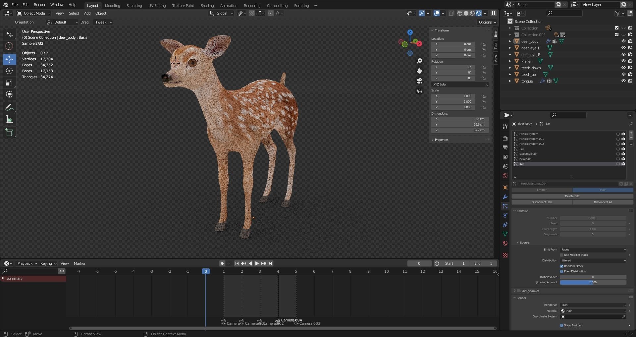
Task: Switch to the Sculpting workspace tab
Action: 134,6
